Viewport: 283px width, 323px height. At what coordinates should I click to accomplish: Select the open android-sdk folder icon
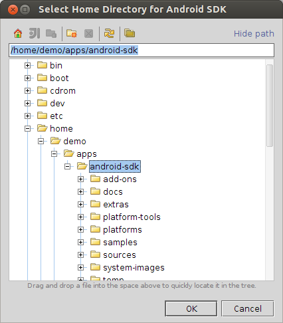[x=82, y=166]
